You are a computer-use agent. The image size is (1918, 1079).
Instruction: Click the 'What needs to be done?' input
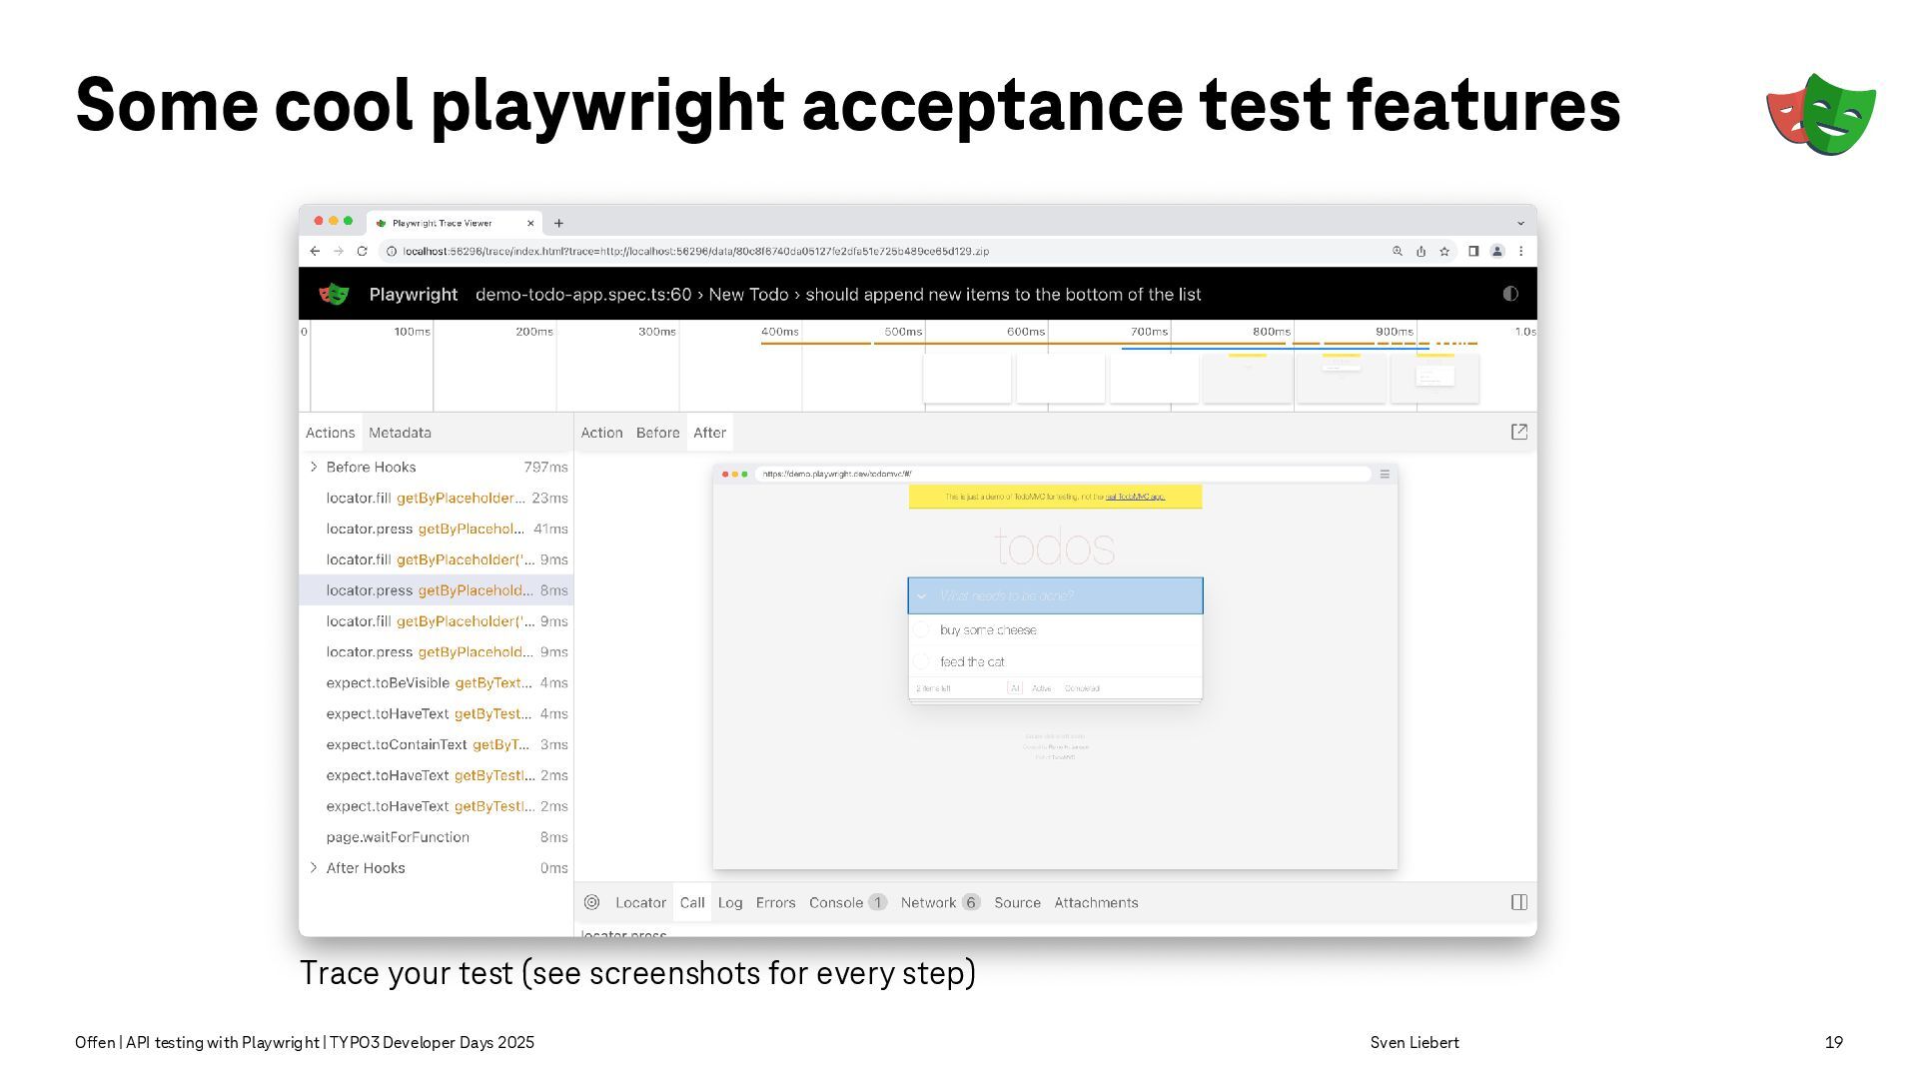[1055, 595]
